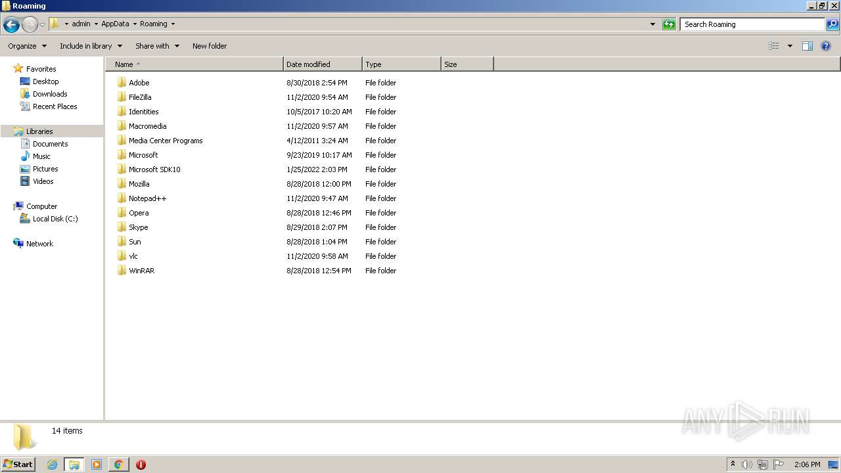Select the Sun folder name
This screenshot has width=841, height=473.
[x=135, y=242]
